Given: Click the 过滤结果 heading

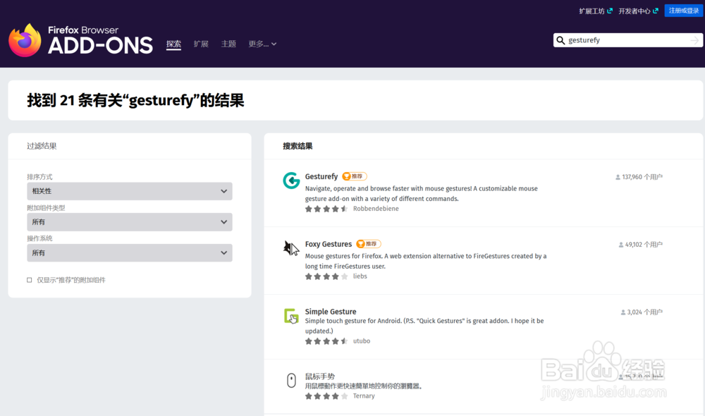Looking at the screenshot, I should click(42, 146).
